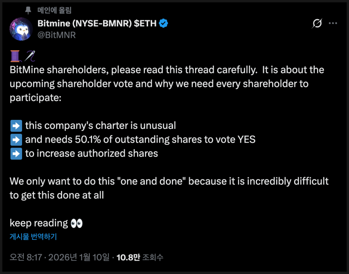The width and height of the screenshot is (349, 274).
Task: Open the three-dot more options menu
Action: tap(333, 24)
